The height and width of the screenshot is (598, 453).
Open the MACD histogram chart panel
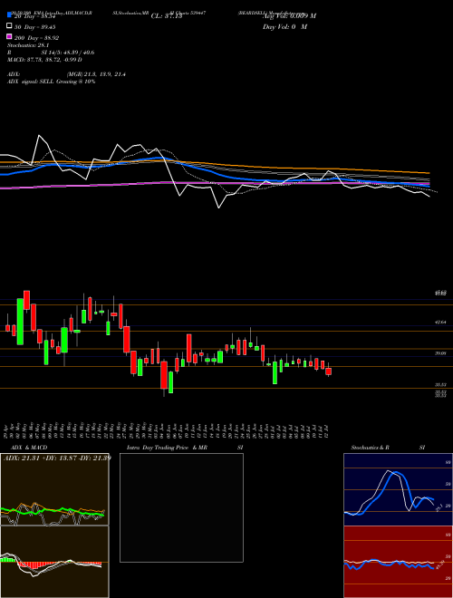pos(54,562)
